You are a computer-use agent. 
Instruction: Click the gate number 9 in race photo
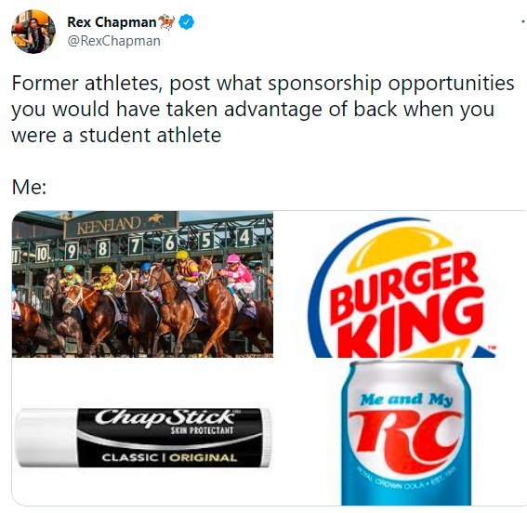click(71, 251)
